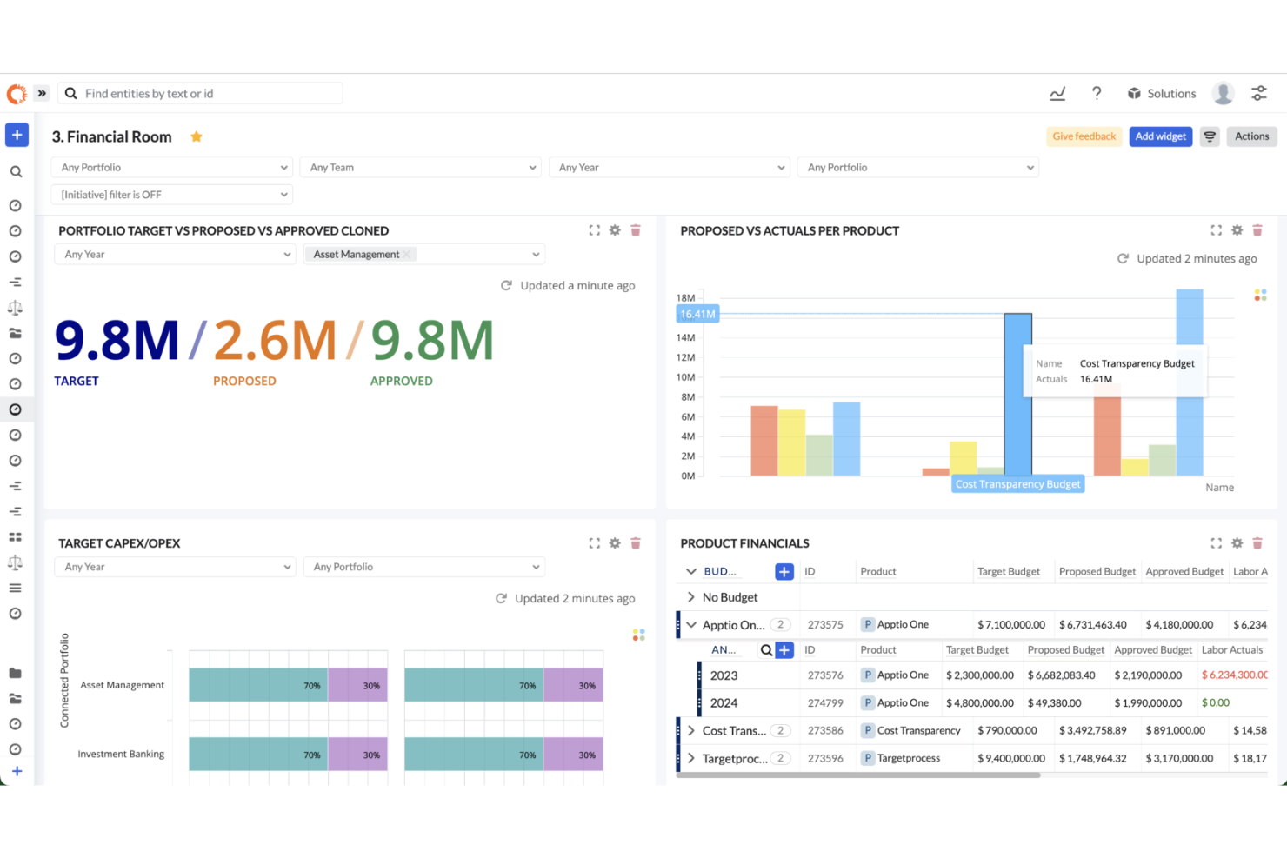Viewport: 1287px width, 858px height.
Task: Open the chart legend dots in Proposed vs Actuals
Action: pyautogui.click(x=1260, y=296)
